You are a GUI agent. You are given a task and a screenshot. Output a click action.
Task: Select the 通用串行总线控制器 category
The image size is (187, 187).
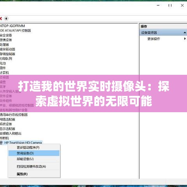tap(14, 115)
